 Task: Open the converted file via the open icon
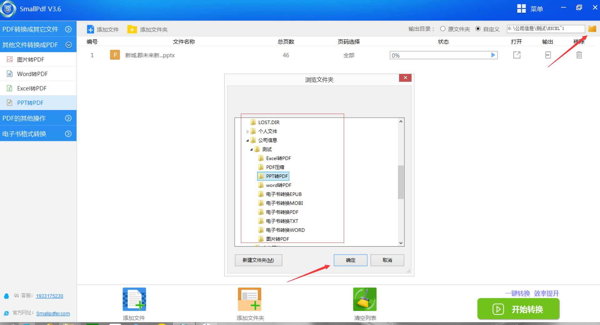pos(517,55)
